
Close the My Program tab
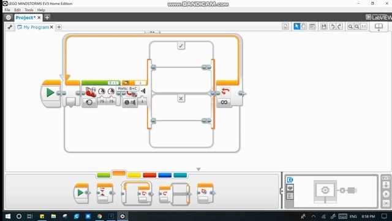[51, 27]
